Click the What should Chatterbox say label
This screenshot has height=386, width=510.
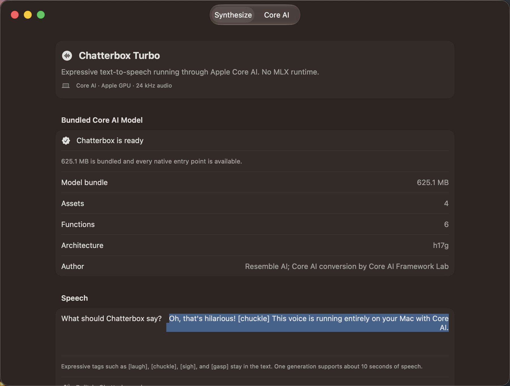[x=111, y=319]
